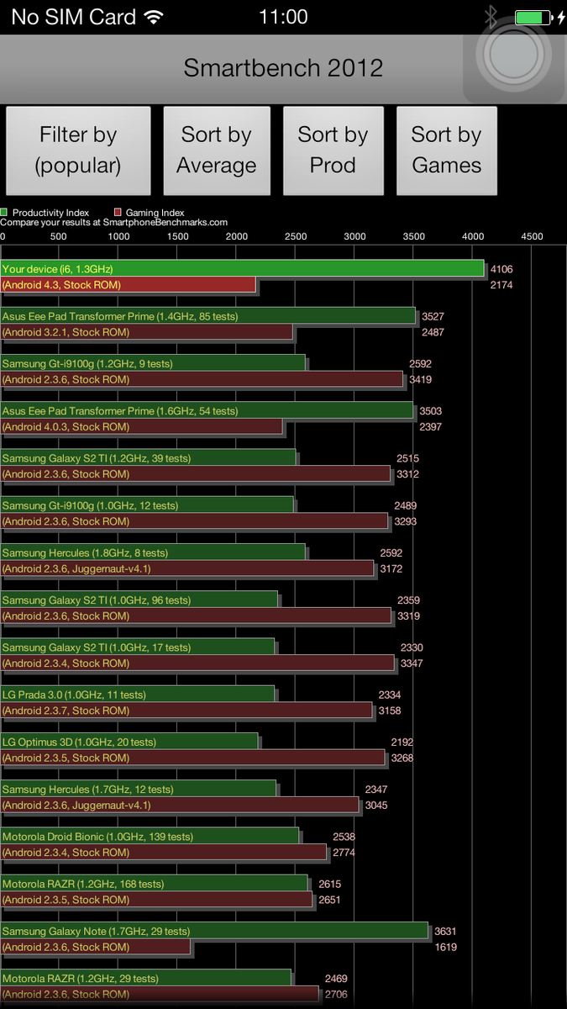Tap the 2174 gaming score
567x1009 pixels.
click(x=501, y=285)
